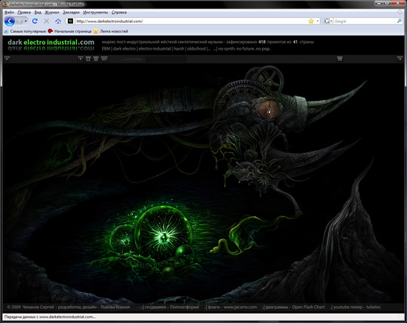The image size is (407, 323).
Task: Open the Геоплатформа geo-engine link
Action: (x=185, y=307)
